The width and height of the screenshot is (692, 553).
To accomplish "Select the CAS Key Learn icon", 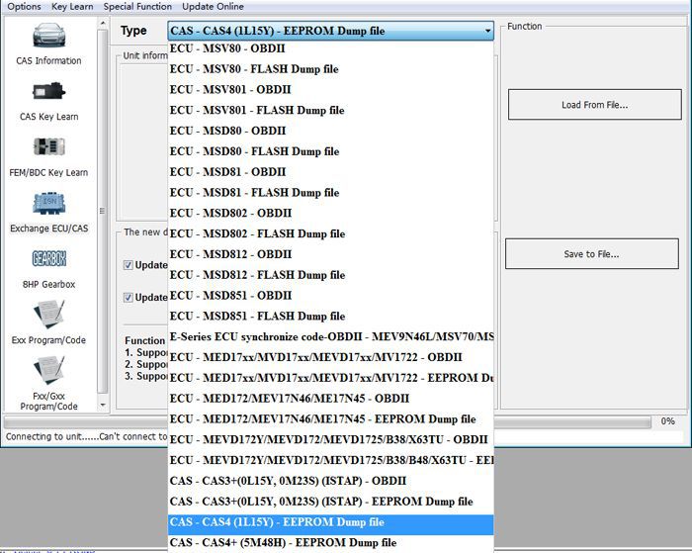I will [48, 93].
